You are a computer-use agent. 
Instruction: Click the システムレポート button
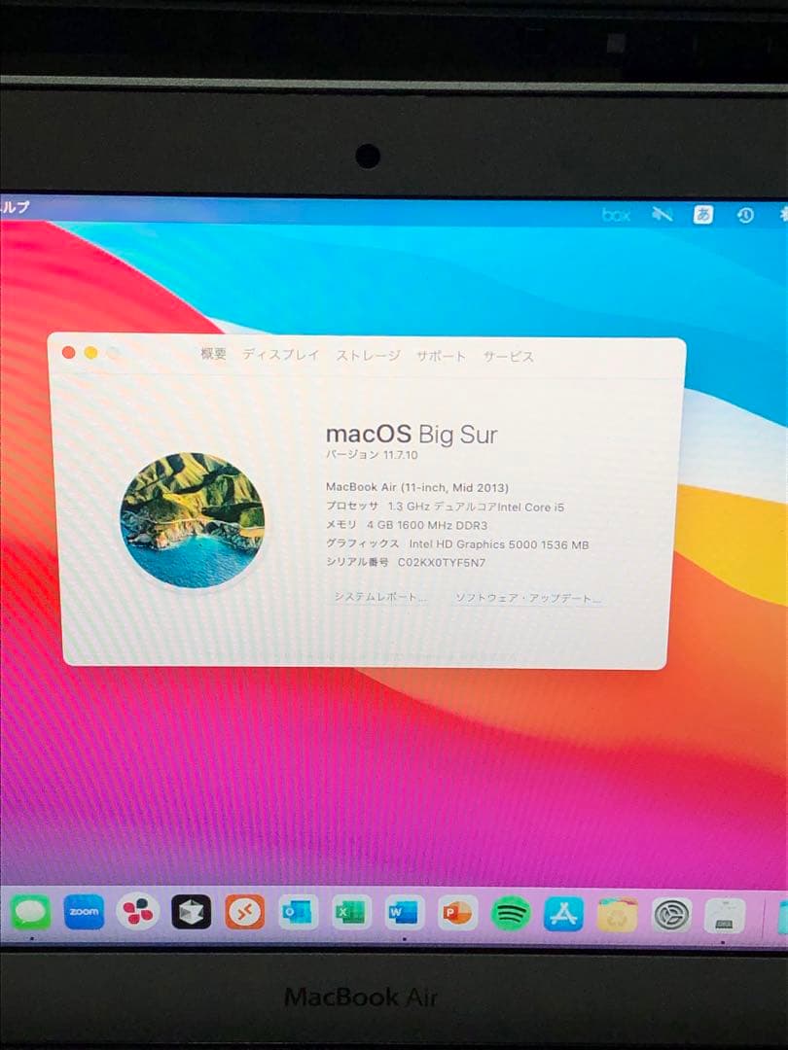pos(380,596)
